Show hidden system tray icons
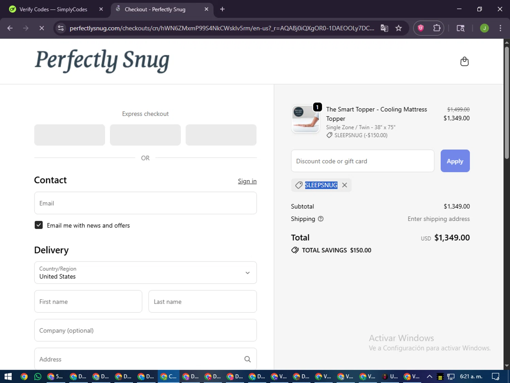 pos(429,377)
